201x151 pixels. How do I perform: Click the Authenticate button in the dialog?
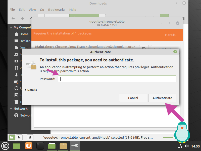(x=162, y=98)
